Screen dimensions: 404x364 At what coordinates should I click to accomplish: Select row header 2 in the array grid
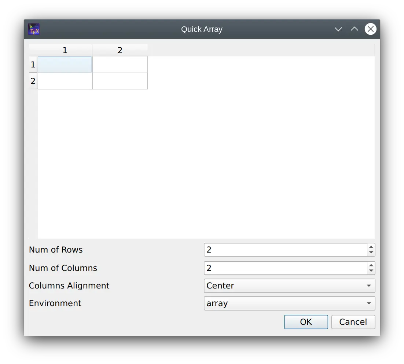click(x=33, y=81)
